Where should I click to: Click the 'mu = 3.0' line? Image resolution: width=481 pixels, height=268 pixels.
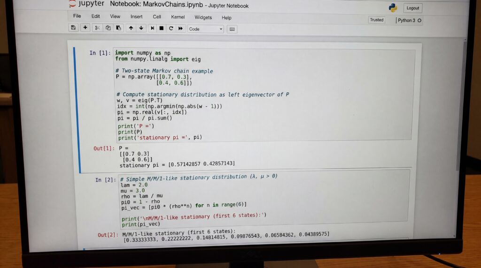[x=133, y=191]
